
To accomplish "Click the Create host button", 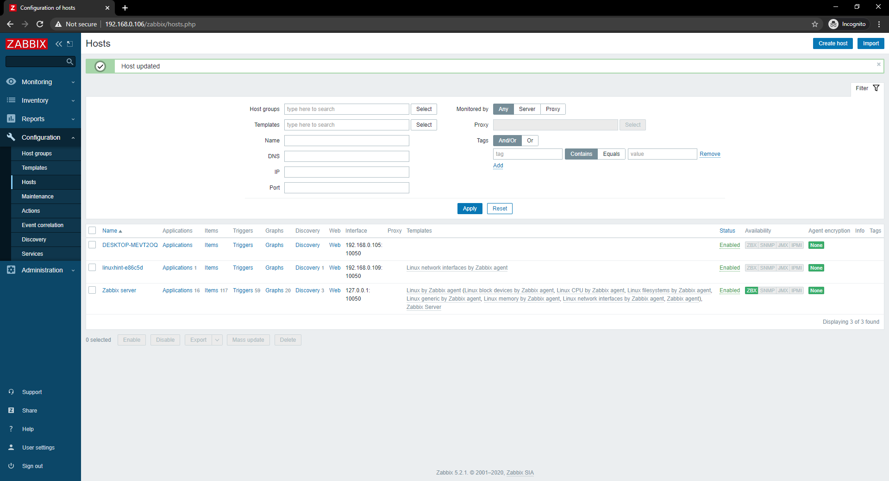I will tap(833, 43).
